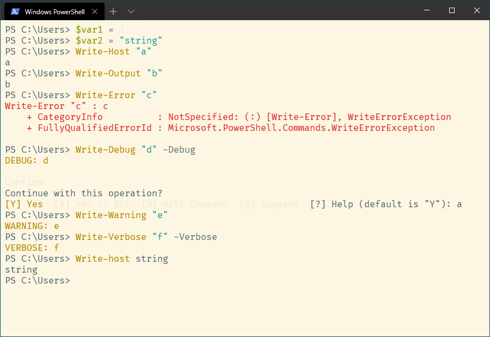The image size is (490, 337).
Task: Click the [A] Yes to All option
Action: click(92, 204)
